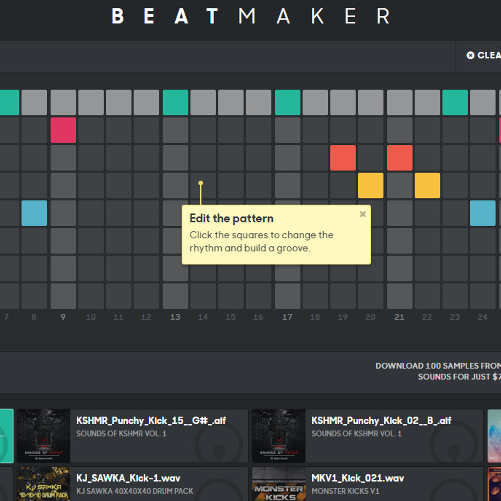
Task: Activate the top-row gray square at step 15
Action: point(231,102)
